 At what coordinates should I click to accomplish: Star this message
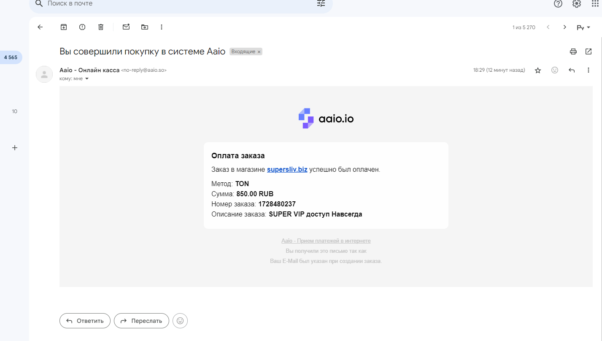point(538,70)
